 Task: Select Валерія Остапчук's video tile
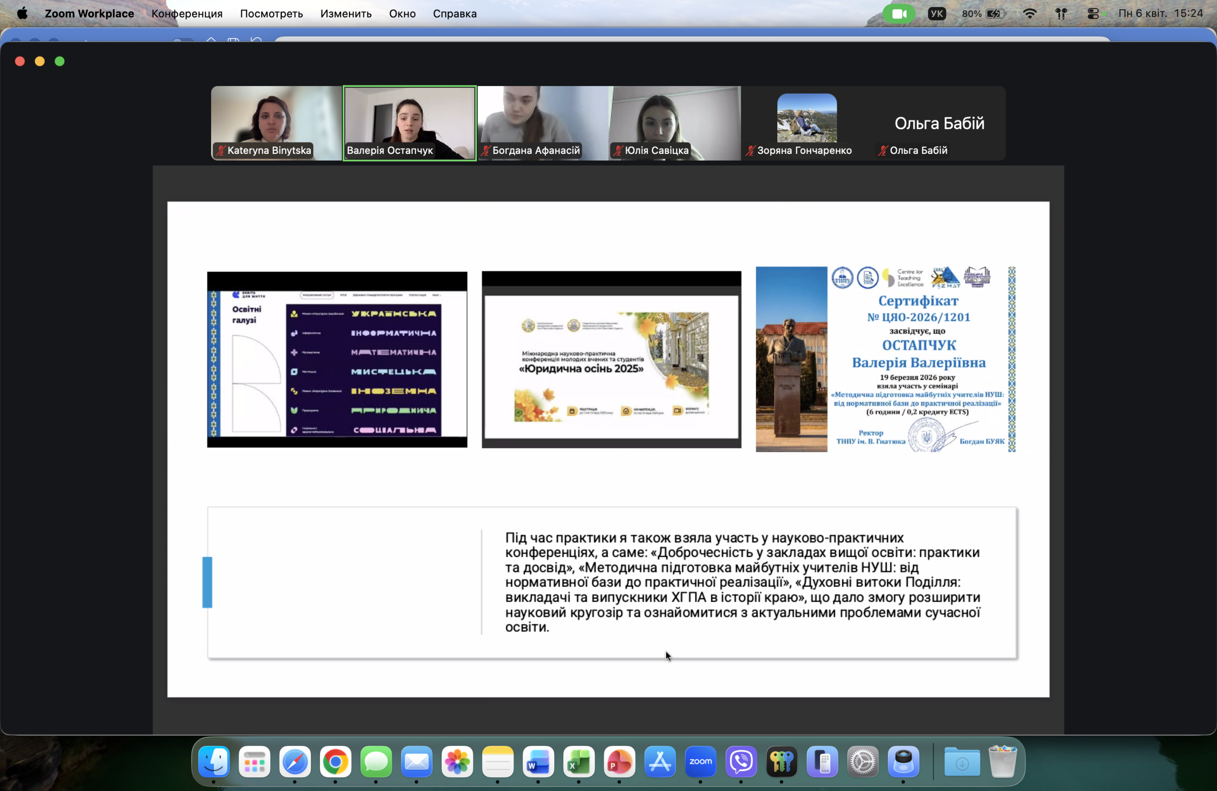coord(409,123)
